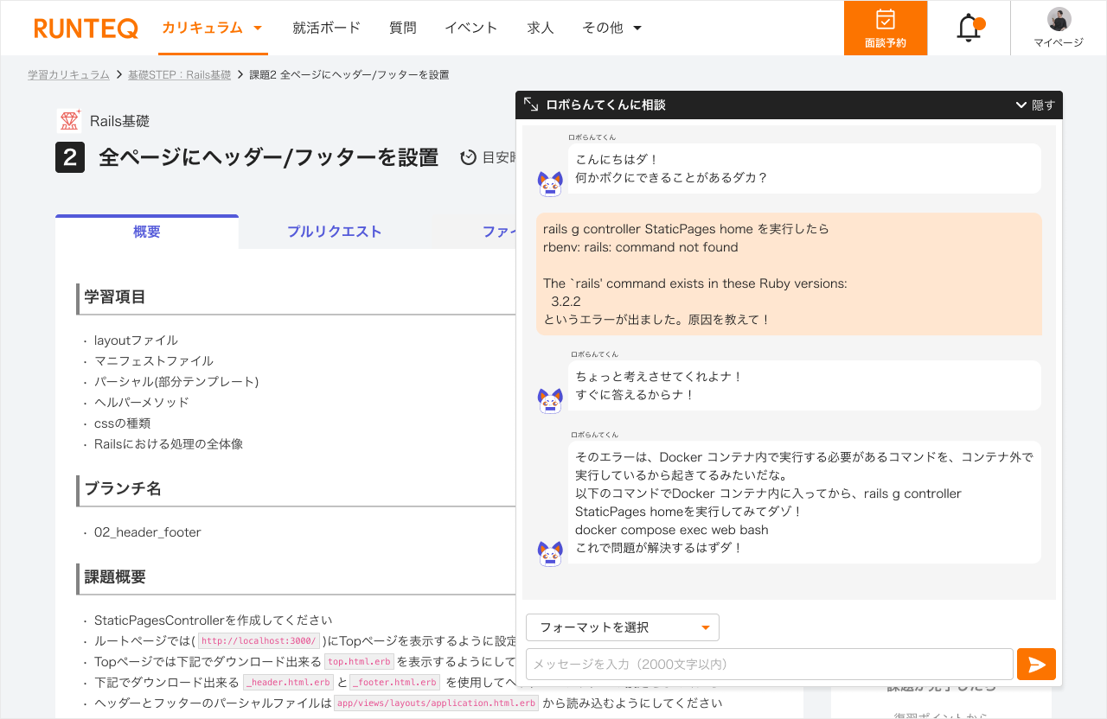Click the top.html.erb code label
Screen dimensions: 1107x719
coord(359,661)
